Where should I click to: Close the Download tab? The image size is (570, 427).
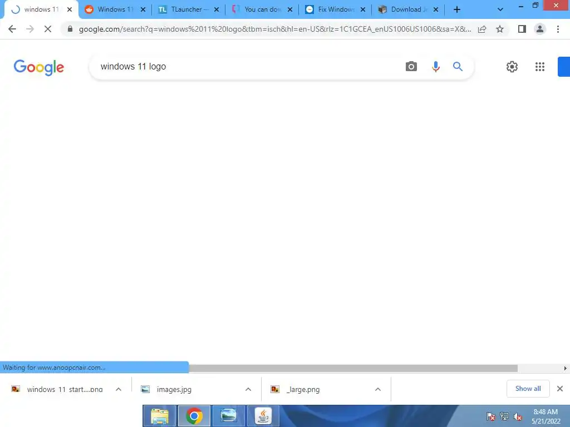(x=436, y=9)
